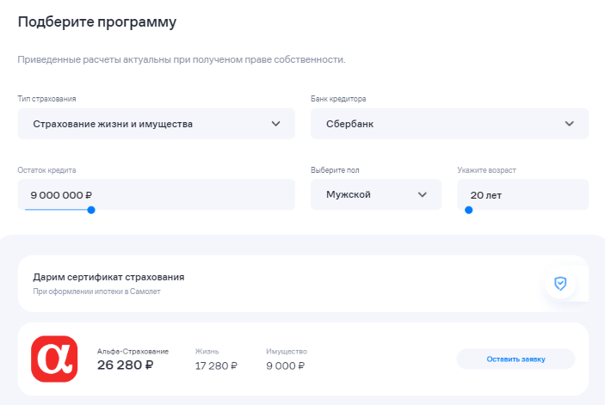
Task: Open the Сбербанк creditor bank dropdown
Action: point(449,124)
